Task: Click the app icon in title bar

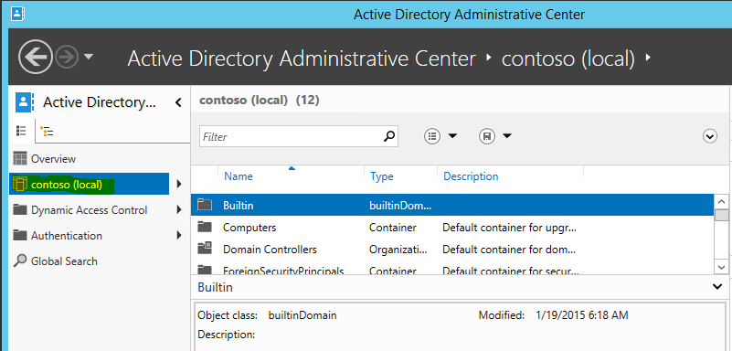Action: 16,14
